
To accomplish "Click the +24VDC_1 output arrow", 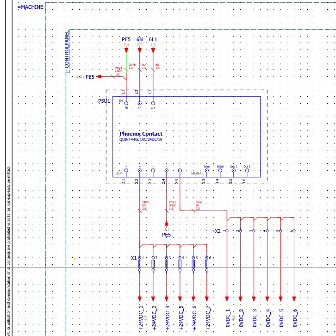I will pos(139,299).
